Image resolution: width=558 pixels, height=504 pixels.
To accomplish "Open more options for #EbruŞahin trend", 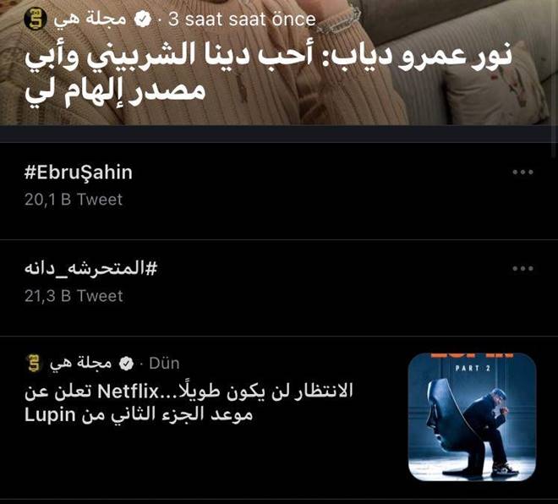I will click(x=522, y=173).
